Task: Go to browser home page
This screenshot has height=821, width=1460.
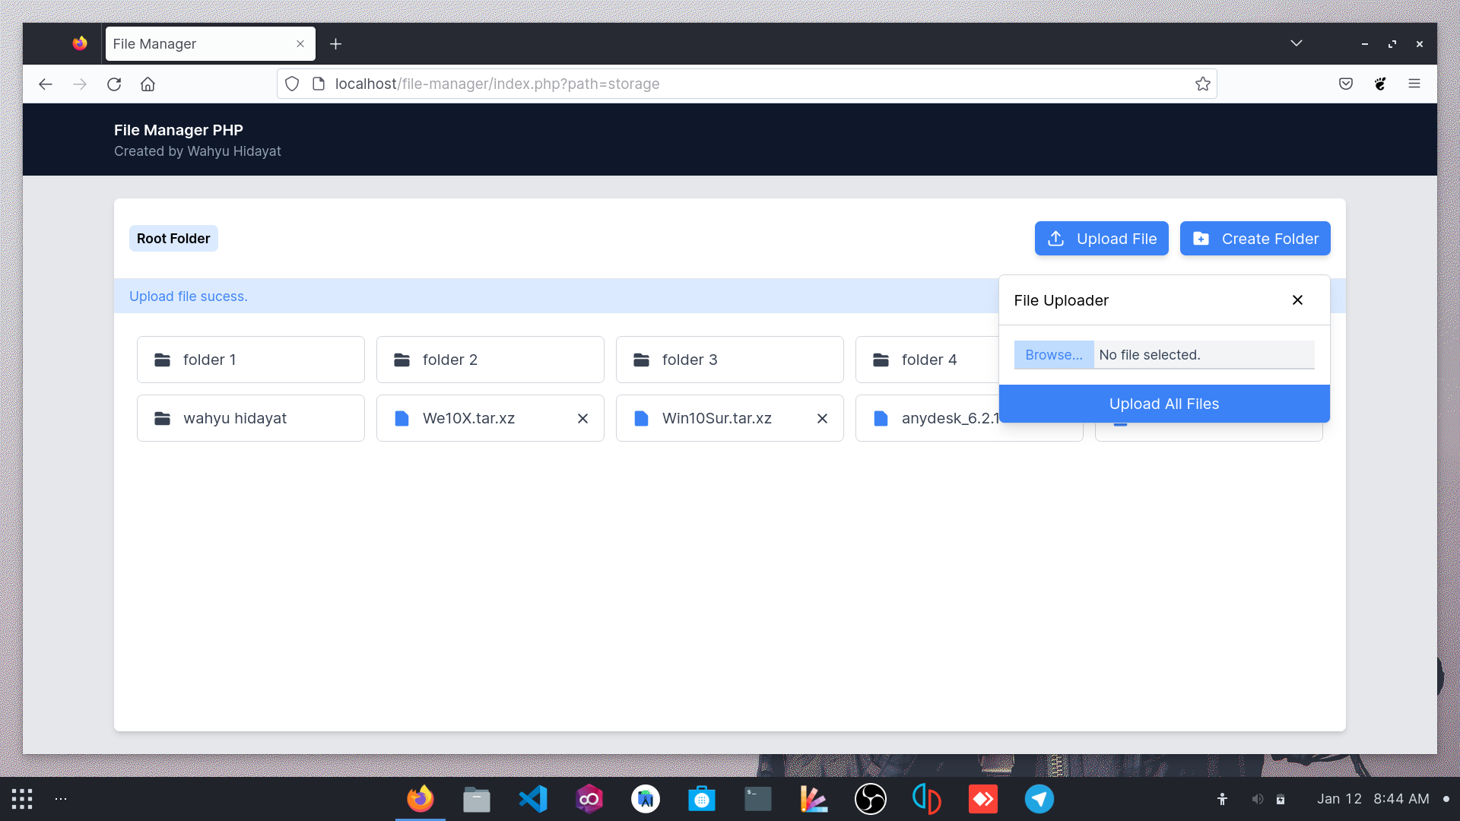Action: [x=148, y=84]
